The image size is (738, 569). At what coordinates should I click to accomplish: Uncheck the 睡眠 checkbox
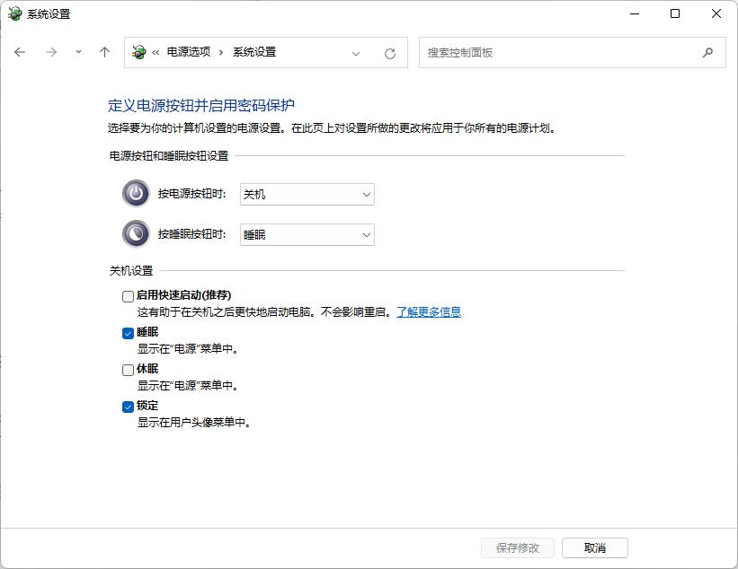click(x=128, y=333)
